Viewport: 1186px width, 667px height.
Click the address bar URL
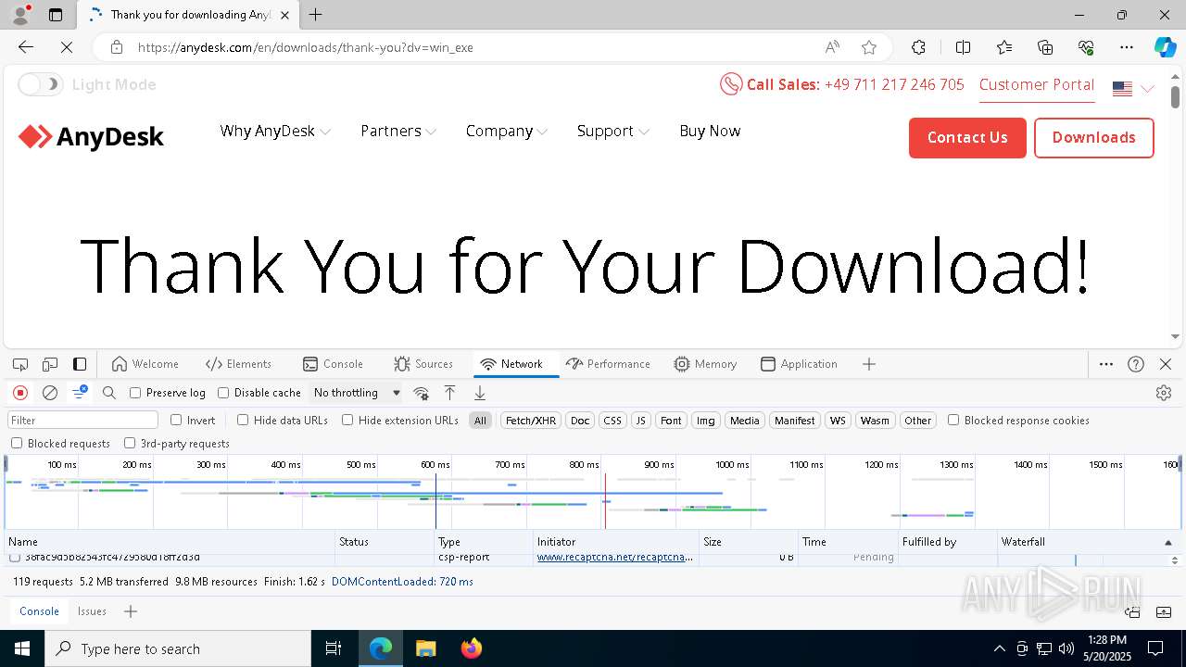pyautogui.click(x=306, y=47)
